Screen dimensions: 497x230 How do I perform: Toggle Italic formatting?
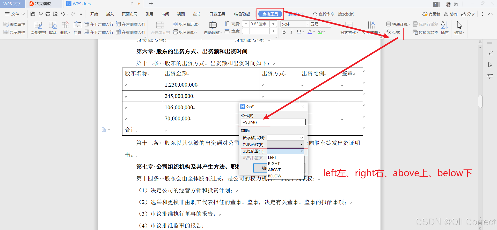[x=291, y=32]
